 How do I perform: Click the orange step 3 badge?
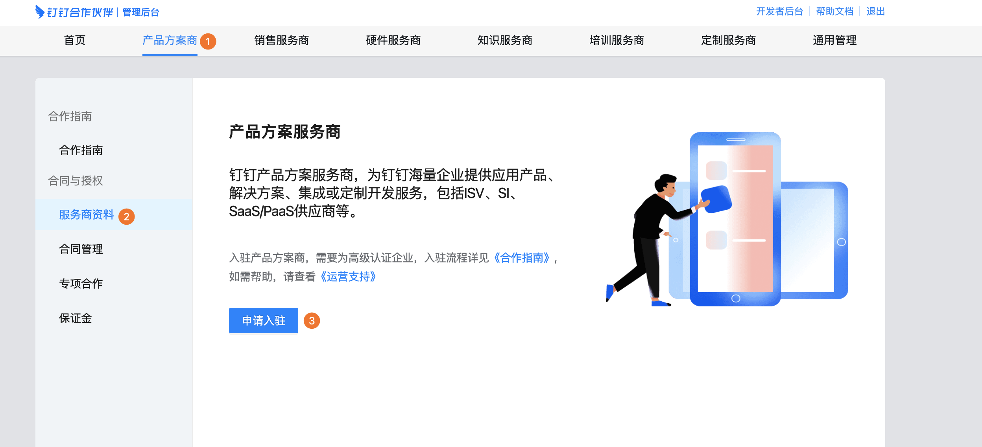(x=312, y=321)
